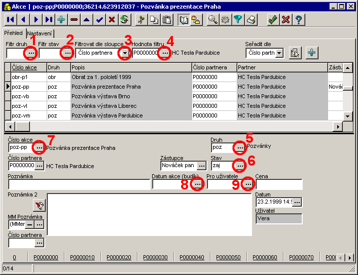This screenshot has height=275, width=358.
Task: Switch to the Nastavení tab
Action: click(39, 33)
